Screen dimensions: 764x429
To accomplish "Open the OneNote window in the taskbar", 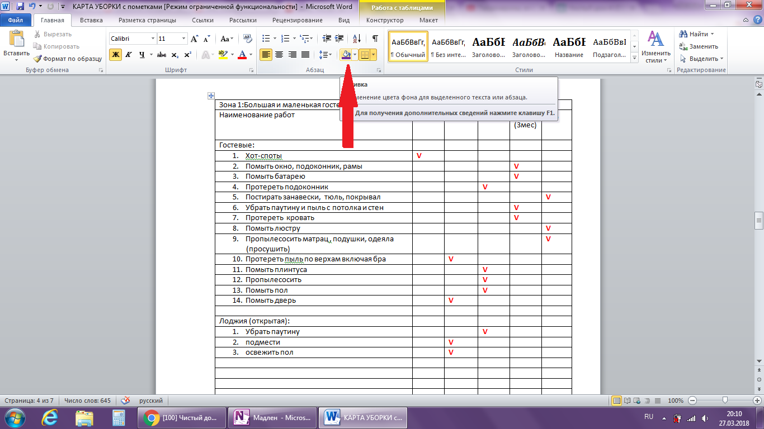I will coord(272,417).
